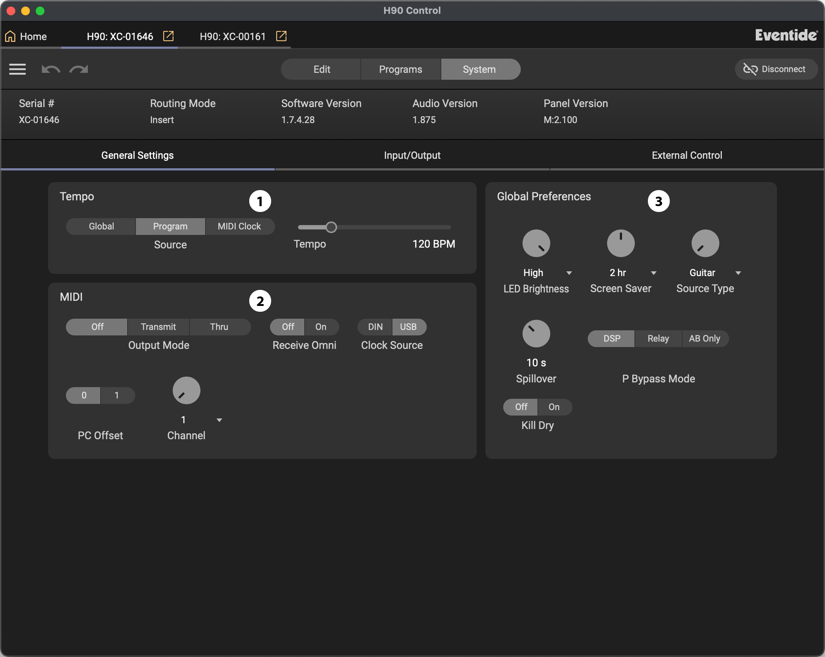Pop out the H90: XC-00161 tab

[x=281, y=36]
